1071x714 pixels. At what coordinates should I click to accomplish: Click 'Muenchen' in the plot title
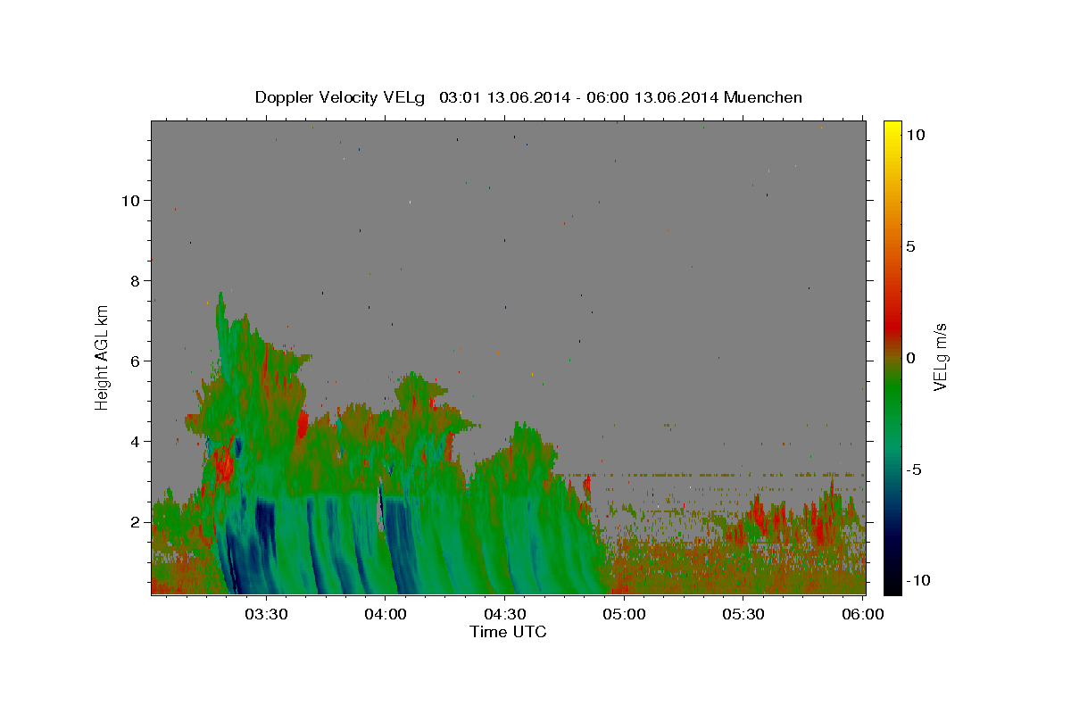click(763, 97)
